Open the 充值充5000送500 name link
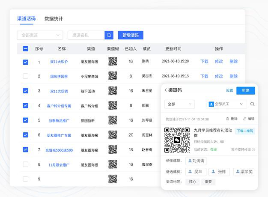Viewport: 268px width, 197px height. (59, 150)
